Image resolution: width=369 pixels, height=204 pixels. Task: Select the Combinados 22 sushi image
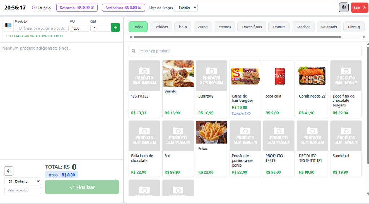pos(312,76)
